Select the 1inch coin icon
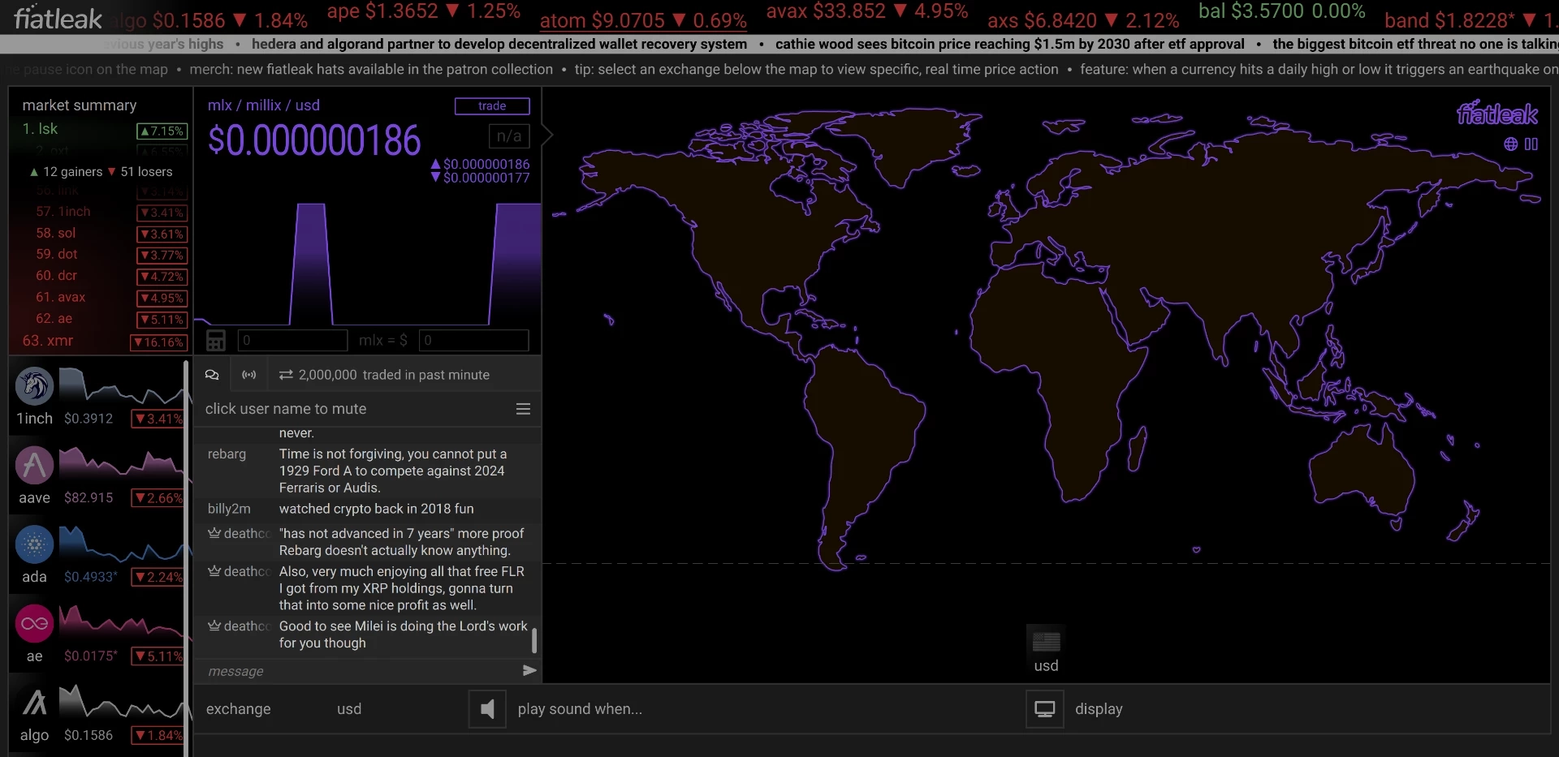Viewport: 1559px width, 757px height. tap(34, 386)
